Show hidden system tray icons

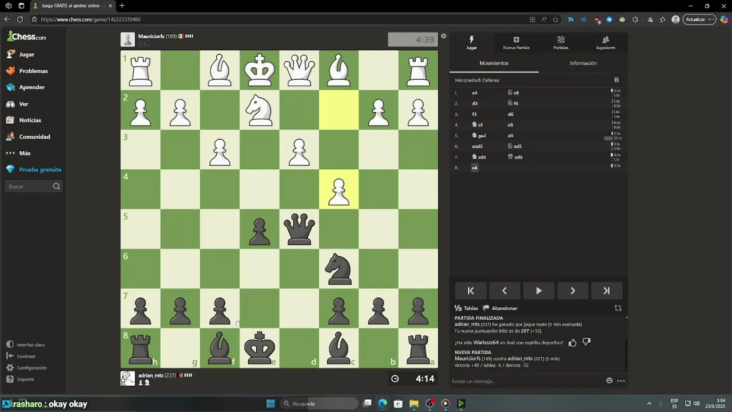(649, 403)
